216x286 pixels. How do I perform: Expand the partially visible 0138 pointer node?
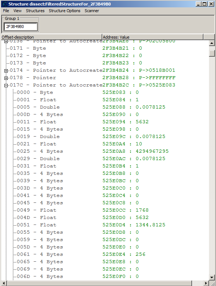tap(6, 42)
